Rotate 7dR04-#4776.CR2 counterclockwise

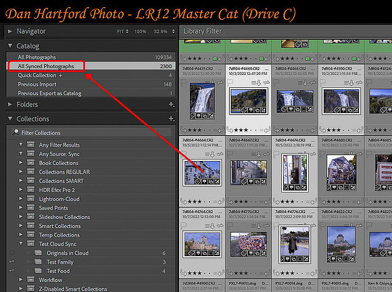coord(276,273)
